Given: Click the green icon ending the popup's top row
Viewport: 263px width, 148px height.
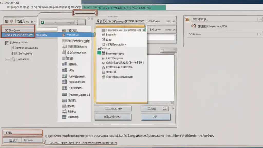Looking at the screenshot, I should tap(144, 30).
